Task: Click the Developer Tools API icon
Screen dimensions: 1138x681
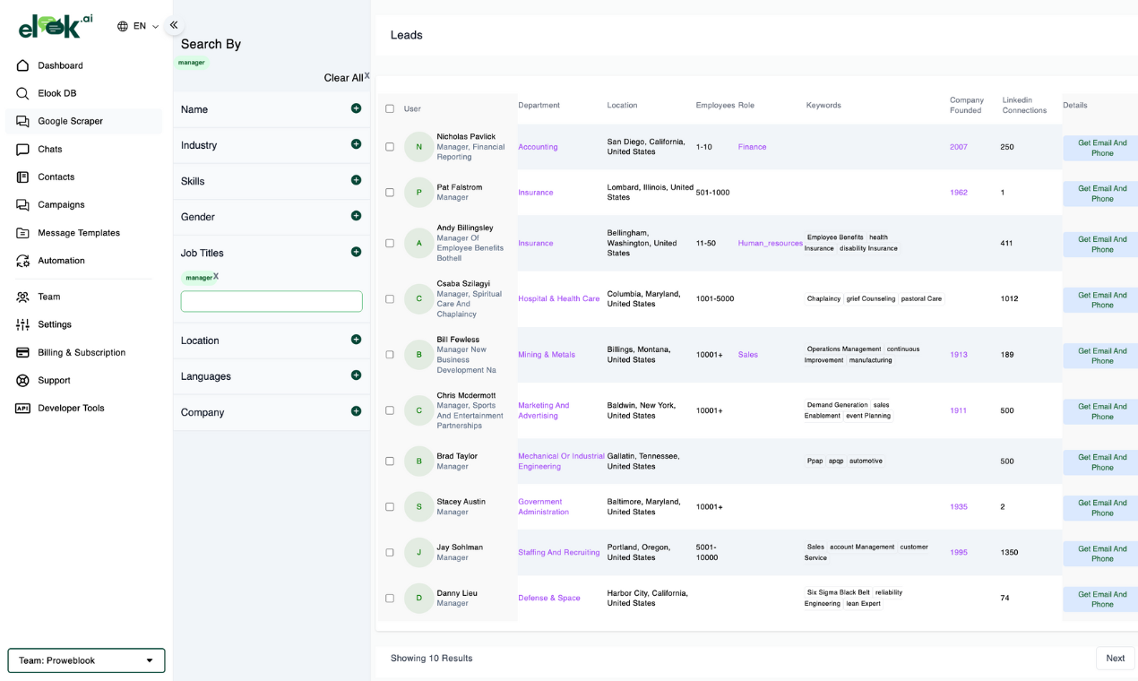Action: click(x=22, y=408)
